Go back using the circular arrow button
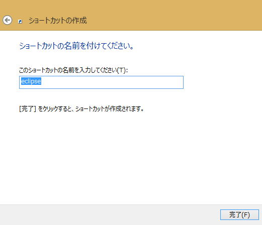This screenshot has width=262, height=225. point(7,20)
